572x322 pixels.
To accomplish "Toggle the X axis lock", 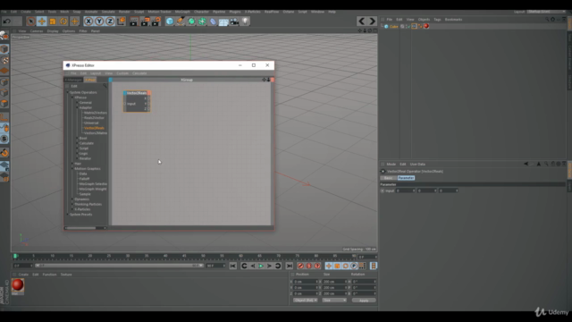I will coord(88,21).
